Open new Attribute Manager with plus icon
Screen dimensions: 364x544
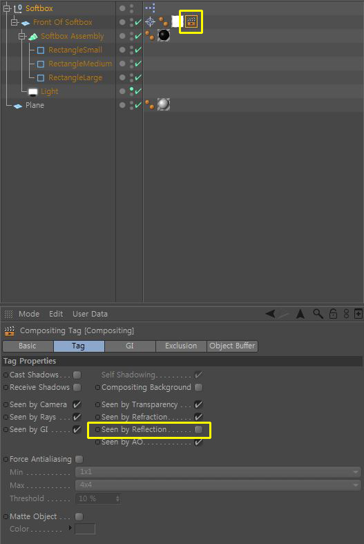(358, 314)
